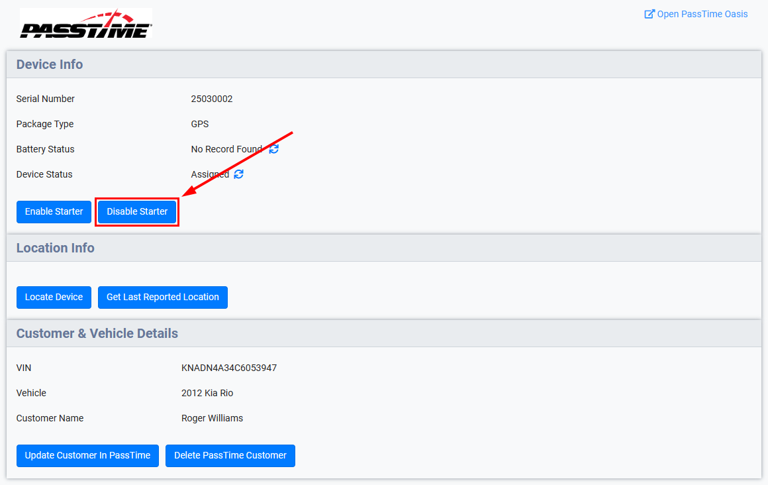
Task: Click the external-link icon beside Open PassTime Oasis
Action: click(x=650, y=13)
